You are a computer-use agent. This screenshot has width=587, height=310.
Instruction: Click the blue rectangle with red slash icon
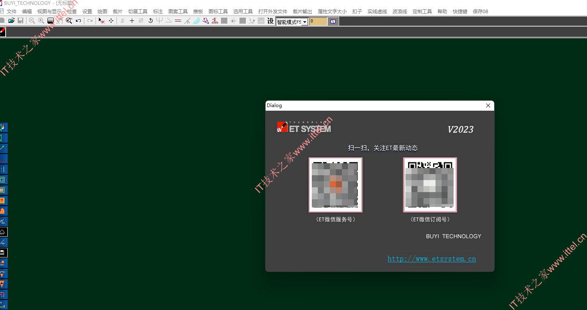tap(333, 21)
